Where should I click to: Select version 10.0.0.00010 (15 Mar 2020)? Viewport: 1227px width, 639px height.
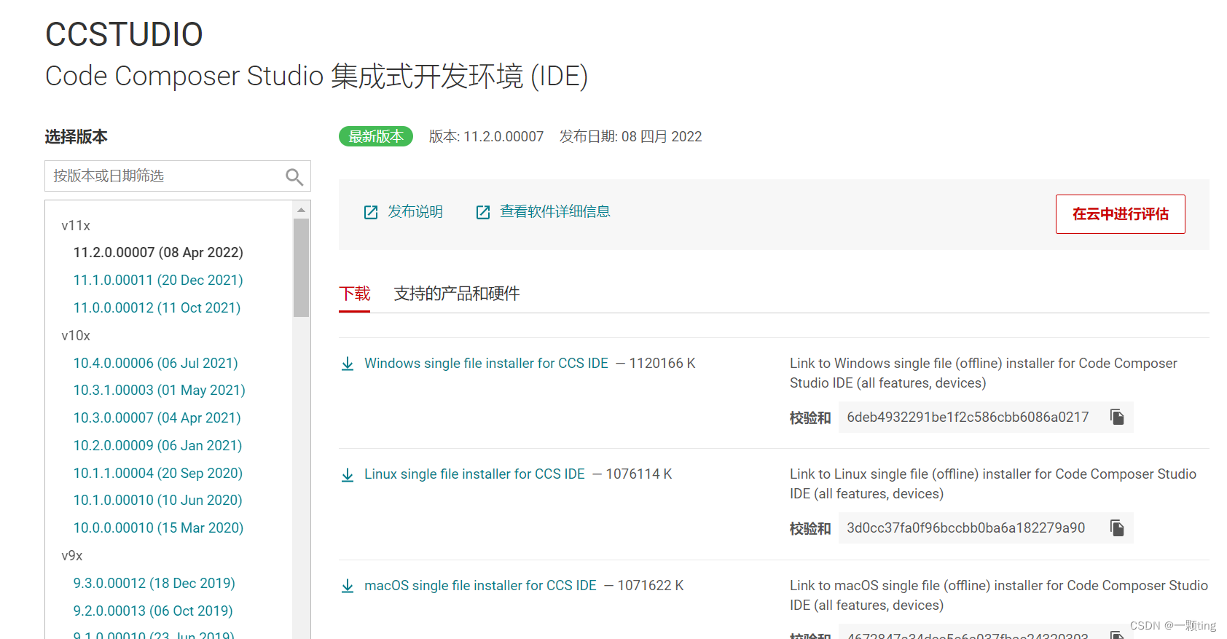158,528
